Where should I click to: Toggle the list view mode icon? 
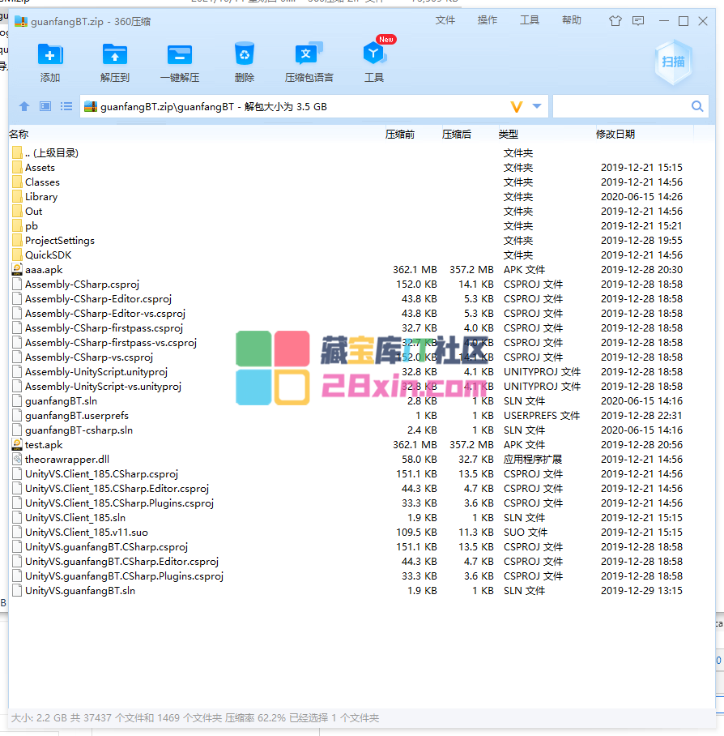coord(66,106)
